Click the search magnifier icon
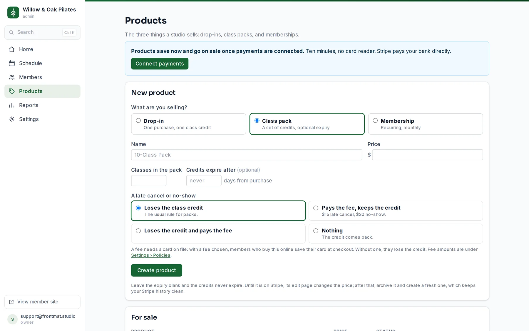The height and width of the screenshot is (331, 529). point(11,32)
